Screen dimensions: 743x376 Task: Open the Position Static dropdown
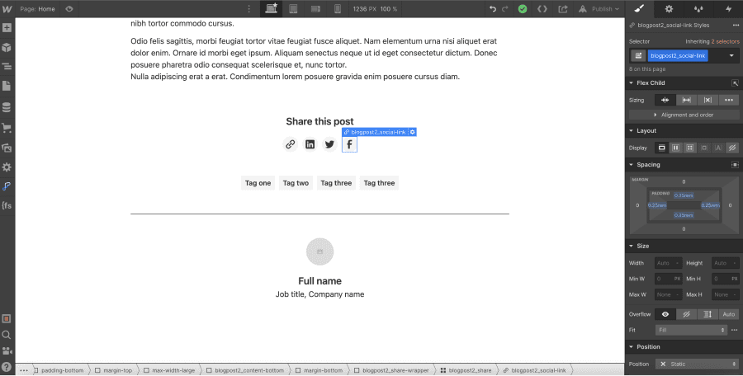(697, 364)
